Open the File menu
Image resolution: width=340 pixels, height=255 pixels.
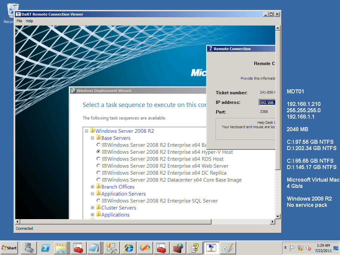pyautogui.click(x=19, y=21)
